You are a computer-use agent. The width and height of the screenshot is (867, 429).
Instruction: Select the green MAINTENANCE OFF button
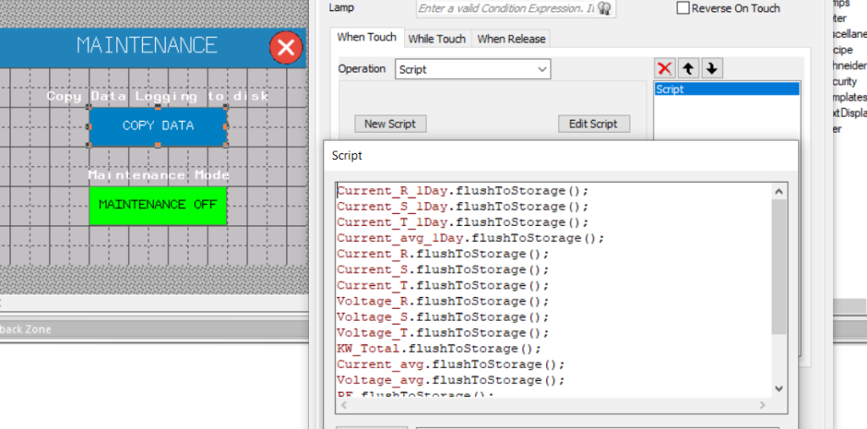pos(158,205)
